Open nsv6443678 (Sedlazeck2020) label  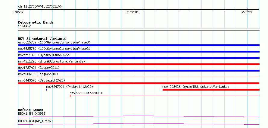pos(42,80)
